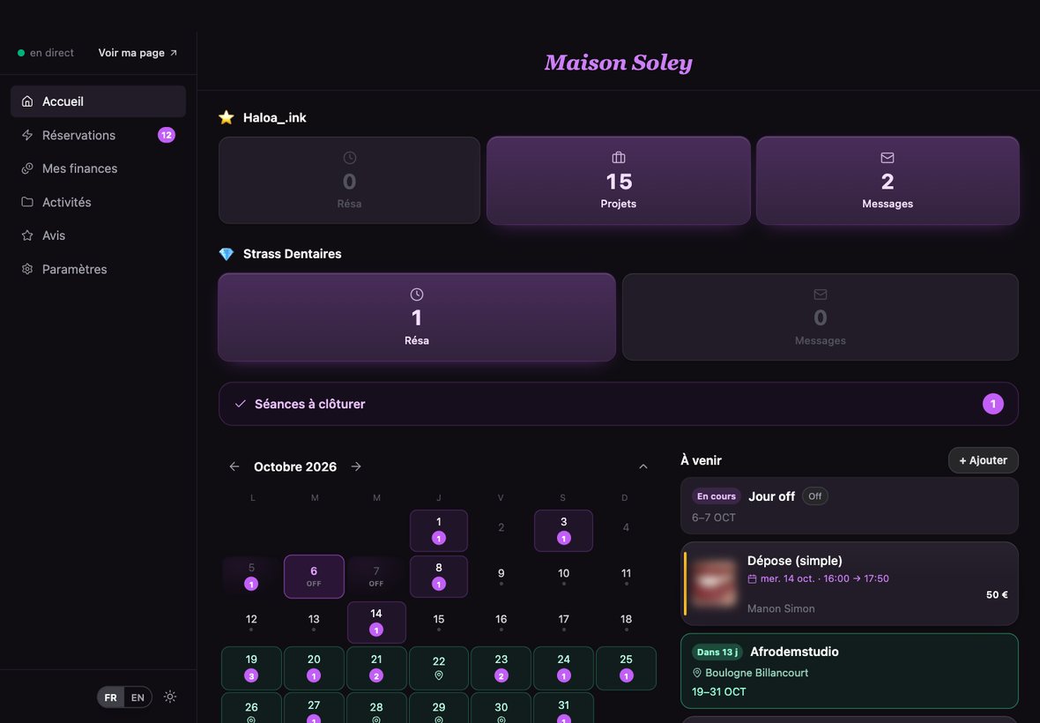
Task: Click the Octobre 2026 month label
Action: [295, 467]
